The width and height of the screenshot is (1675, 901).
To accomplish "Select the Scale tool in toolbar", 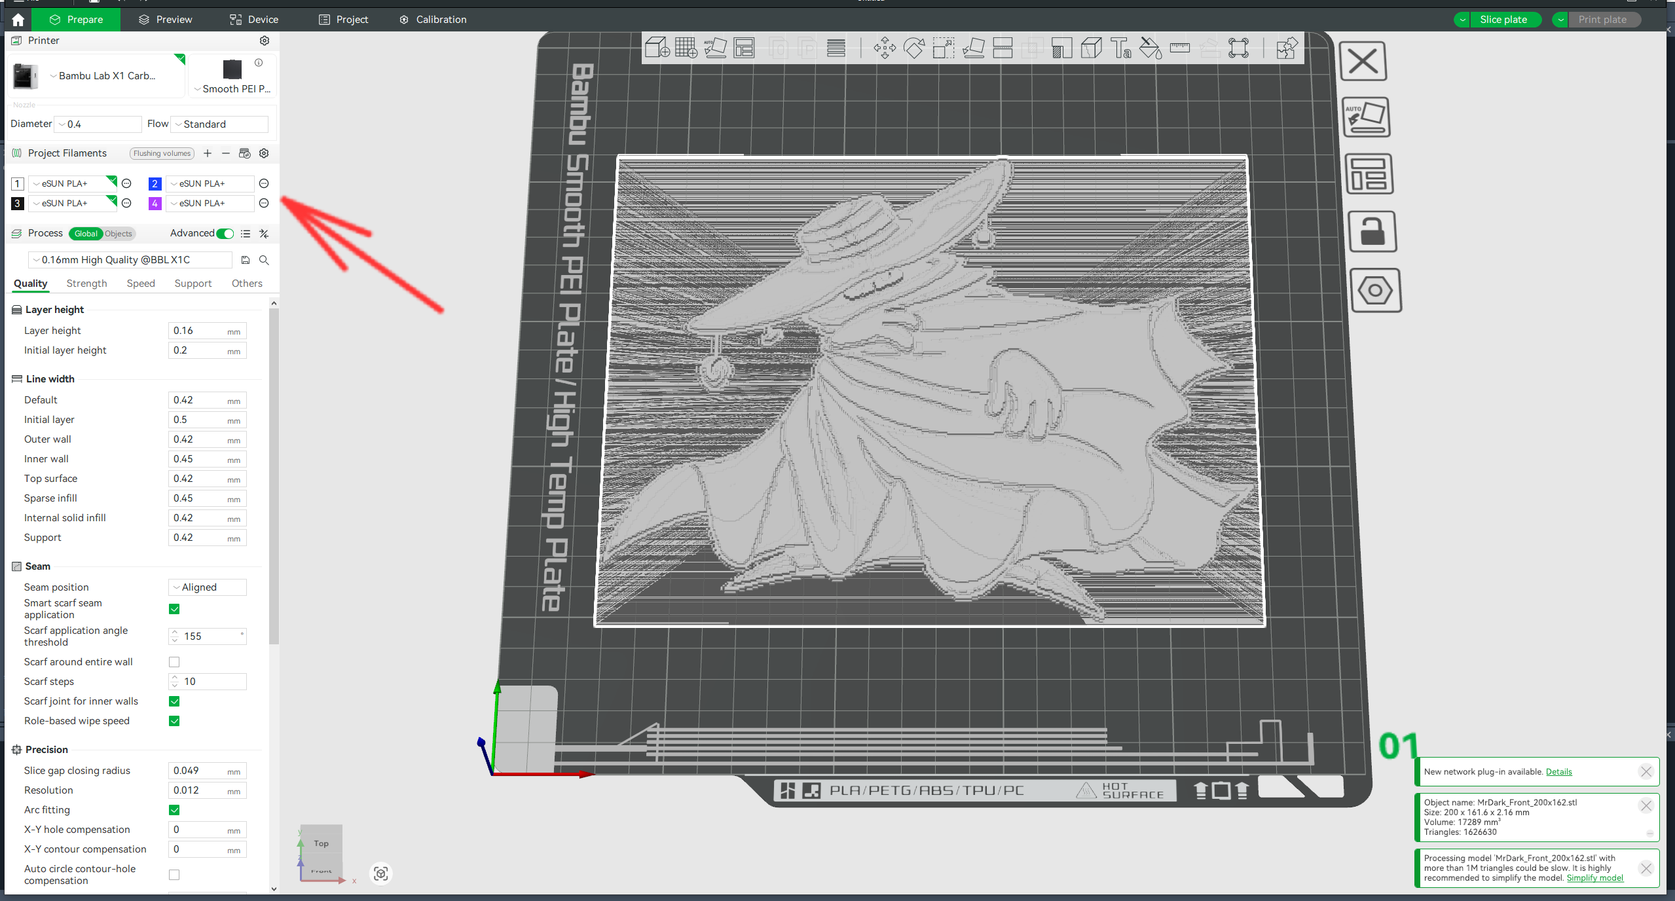I will point(944,48).
